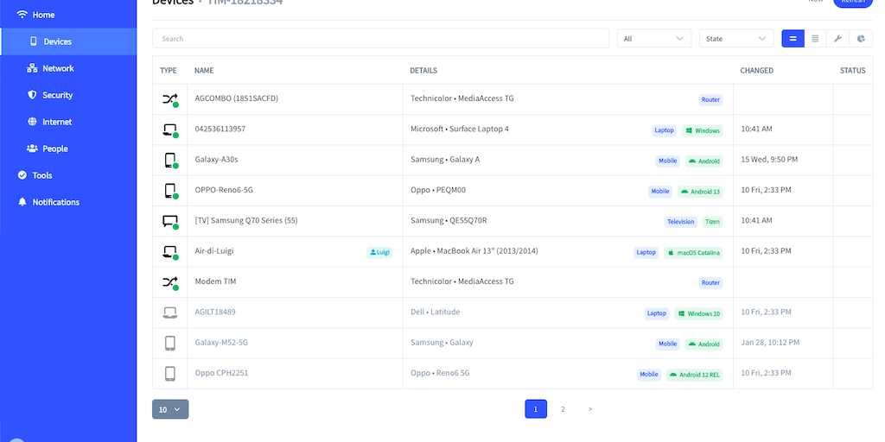Open the Galaxy-A30s device
This screenshot has width=885, height=442.
pyautogui.click(x=216, y=160)
